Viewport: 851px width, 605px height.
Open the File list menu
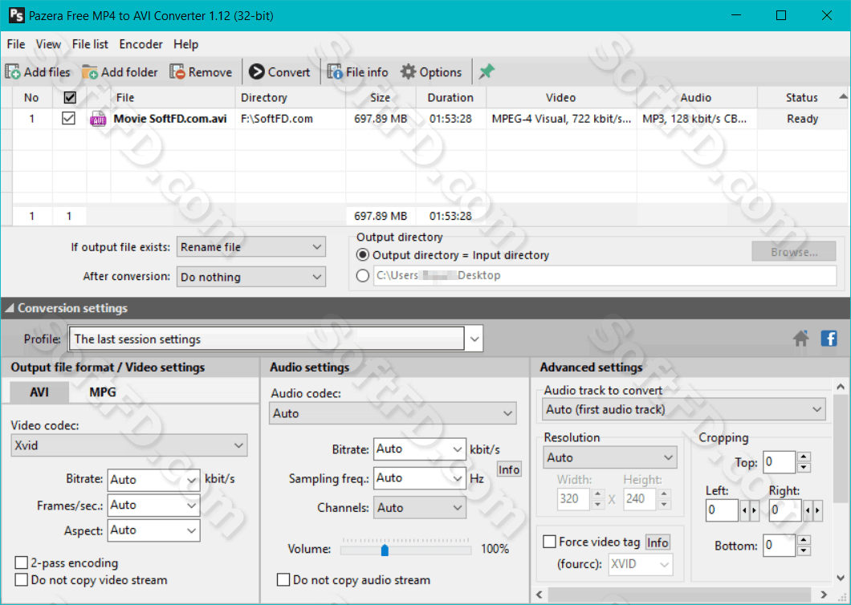90,44
